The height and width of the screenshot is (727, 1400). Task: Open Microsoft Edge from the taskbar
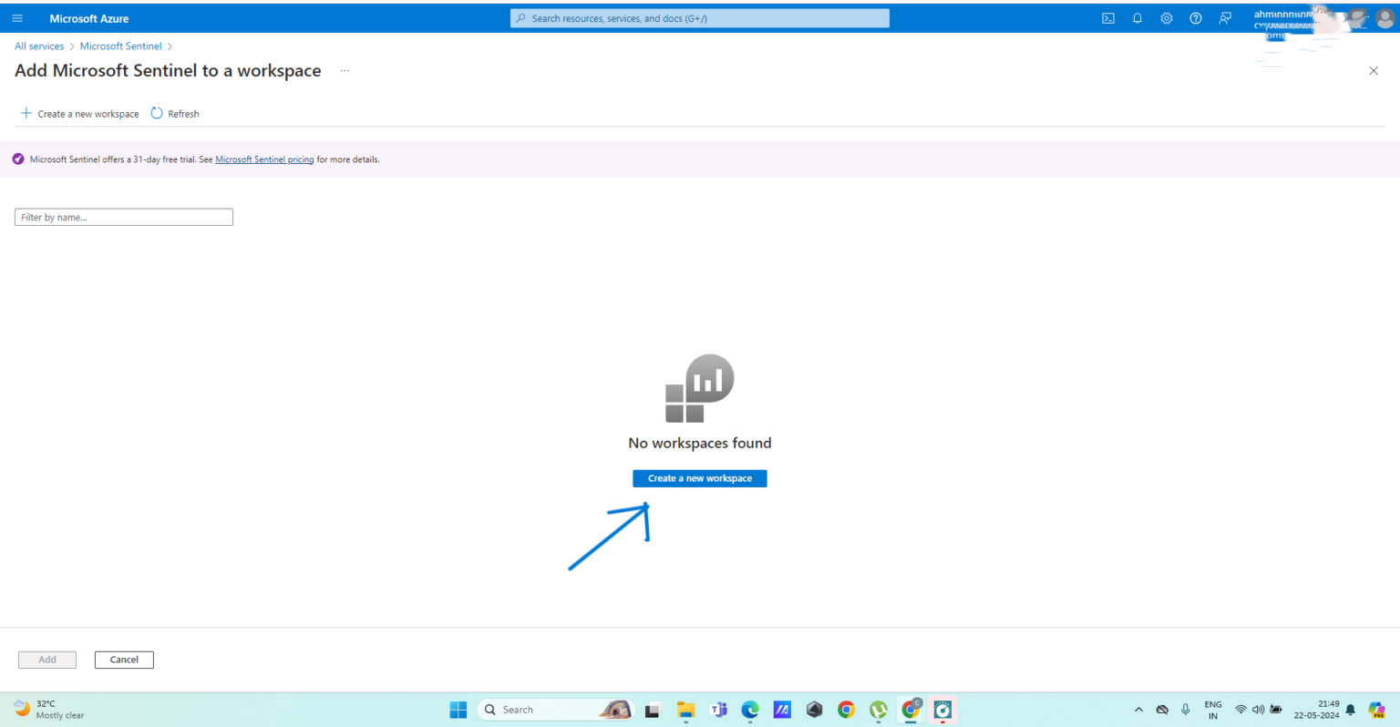(x=749, y=710)
